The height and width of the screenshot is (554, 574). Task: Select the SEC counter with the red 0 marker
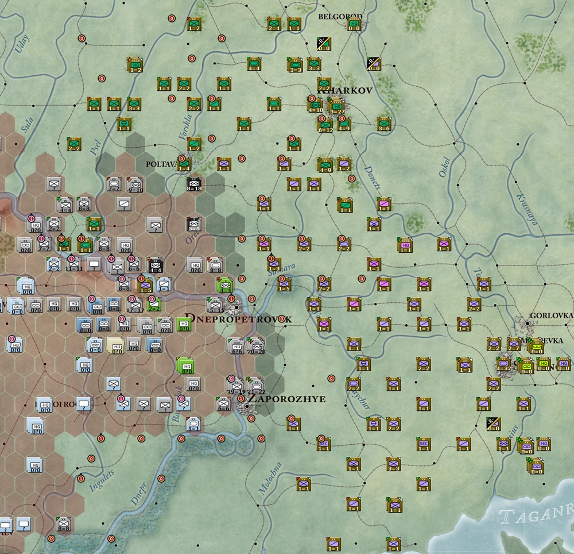tap(324, 444)
